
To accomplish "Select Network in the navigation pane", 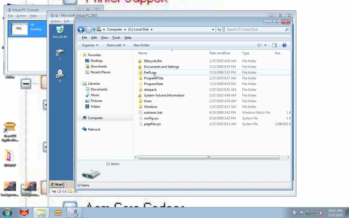I will tap(94, 129).
